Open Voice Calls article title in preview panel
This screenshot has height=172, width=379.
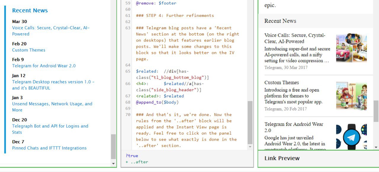point(295,38)
